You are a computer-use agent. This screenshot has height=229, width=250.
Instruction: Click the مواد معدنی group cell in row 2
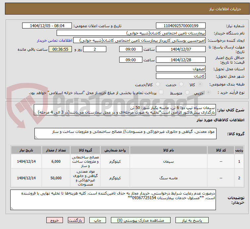85,178
